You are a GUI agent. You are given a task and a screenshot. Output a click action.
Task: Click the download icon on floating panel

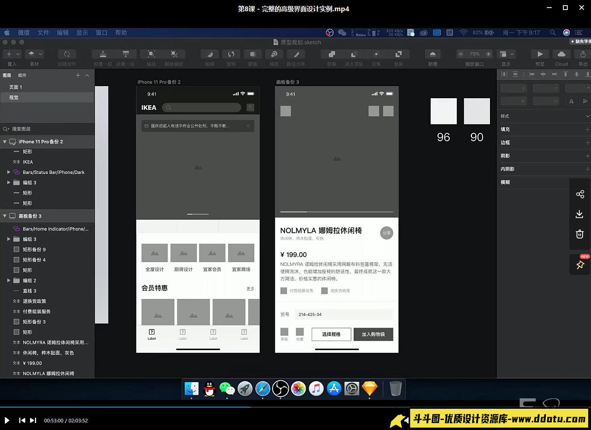point(580,214)
